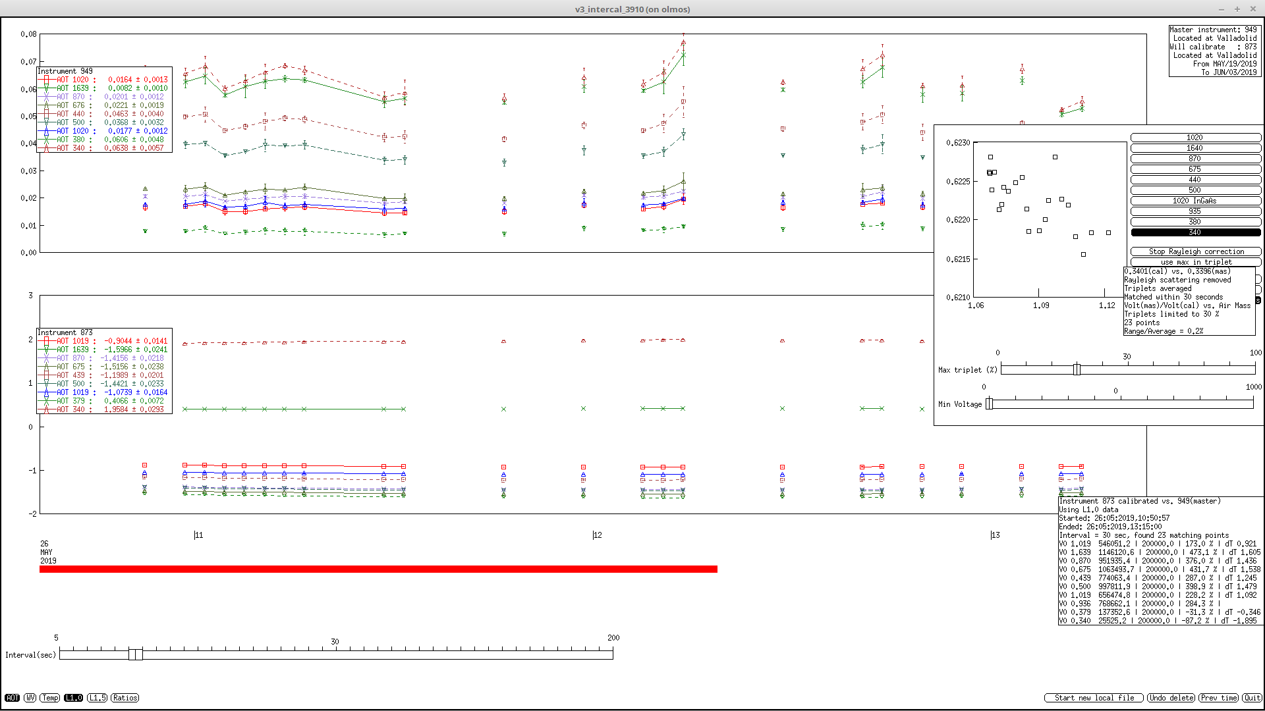The height and width of the screenshot is (711, 1265).
Task: Click the Interval(sec) slider handle
Action: (x=136, y=654)
